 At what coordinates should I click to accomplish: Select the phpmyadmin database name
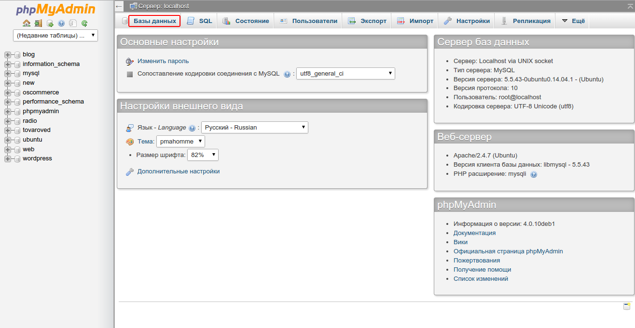coord(41,111)
